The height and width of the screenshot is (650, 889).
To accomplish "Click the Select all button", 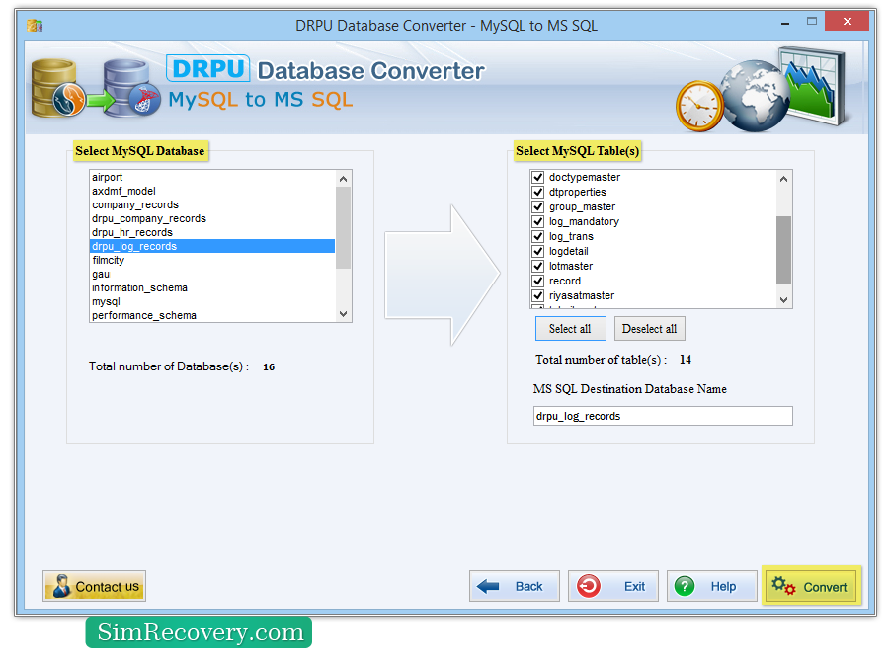I will [570, 328].
